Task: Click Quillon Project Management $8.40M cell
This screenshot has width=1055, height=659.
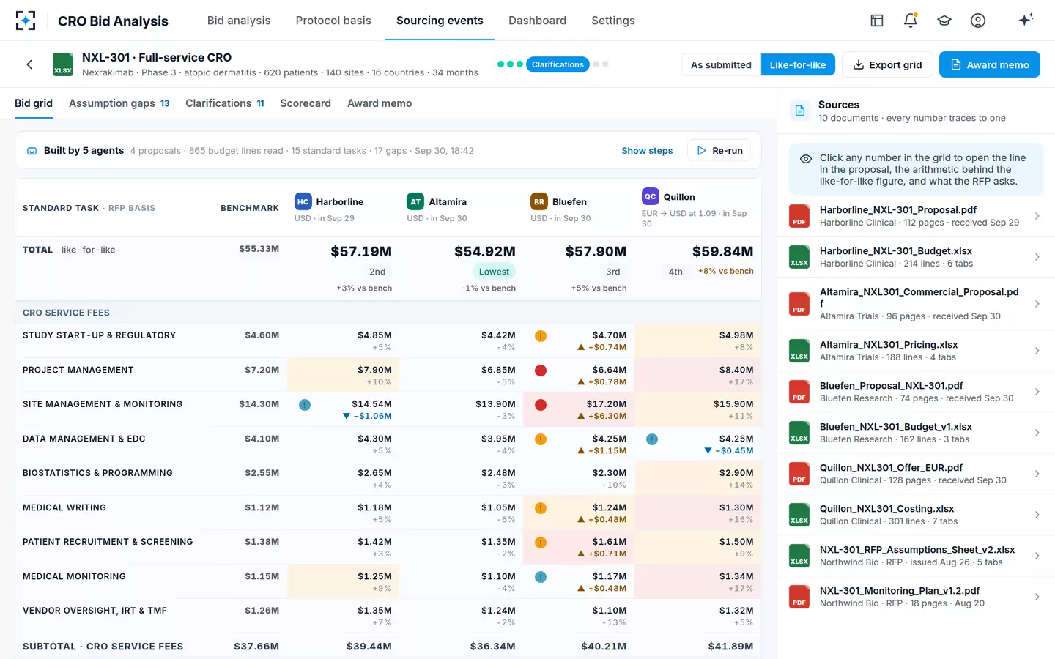Action: click(x=698, y=375)
